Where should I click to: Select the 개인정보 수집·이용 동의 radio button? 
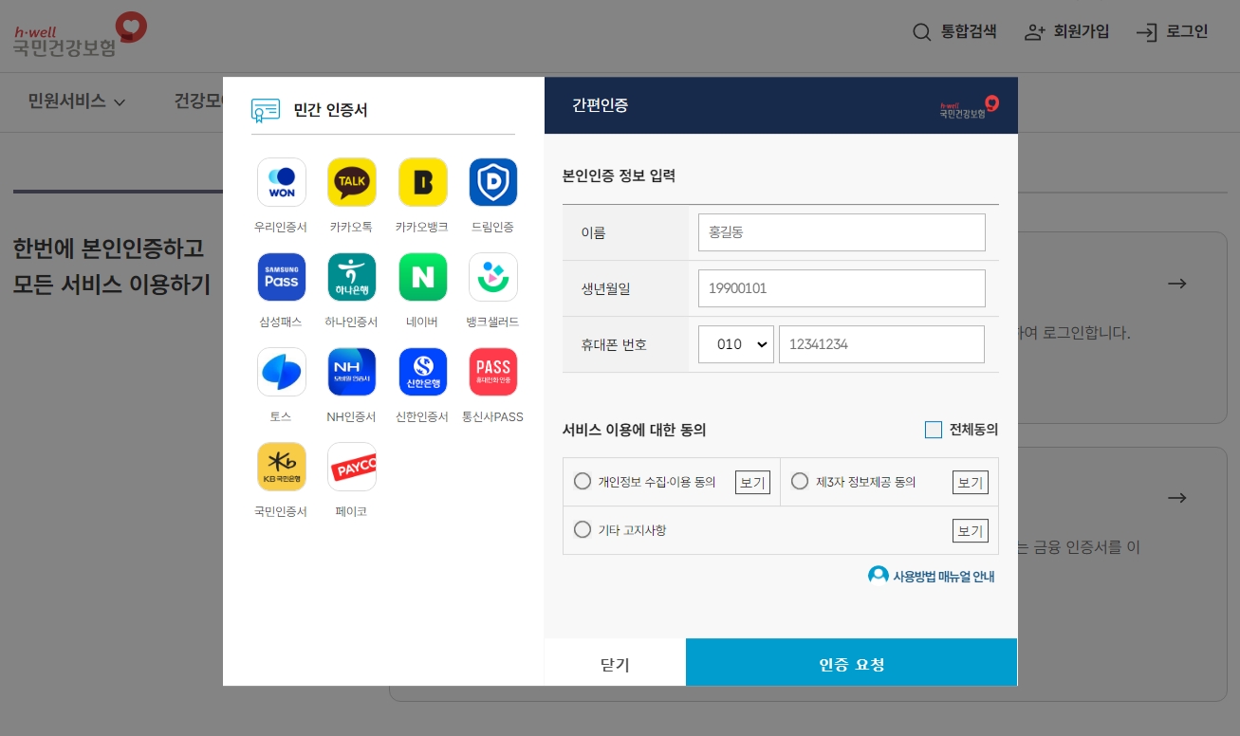pyautogui.click(x=583, y=481)
